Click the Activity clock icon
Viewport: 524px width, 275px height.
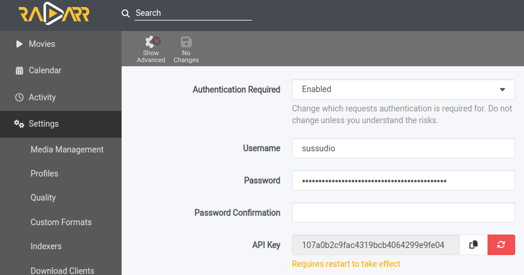19,97
